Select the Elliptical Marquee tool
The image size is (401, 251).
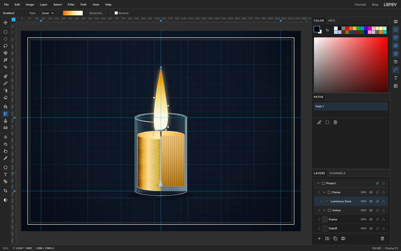tap(6, 39)
